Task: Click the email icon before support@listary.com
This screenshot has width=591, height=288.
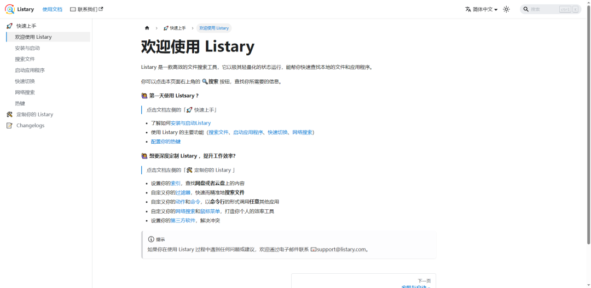Action: [313, 249]
